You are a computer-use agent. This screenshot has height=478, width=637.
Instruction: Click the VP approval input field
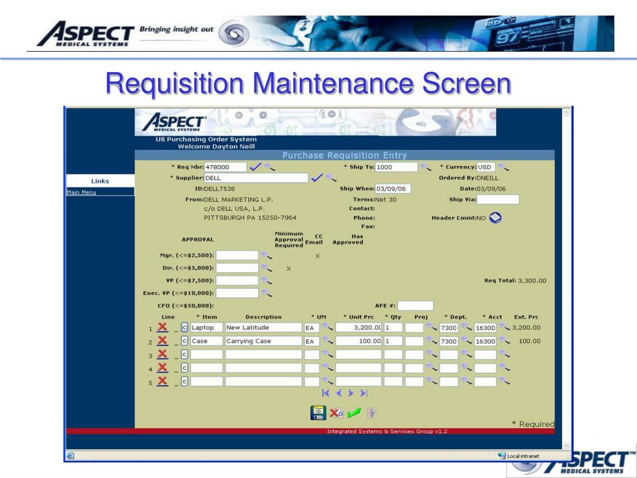[237, 281]
